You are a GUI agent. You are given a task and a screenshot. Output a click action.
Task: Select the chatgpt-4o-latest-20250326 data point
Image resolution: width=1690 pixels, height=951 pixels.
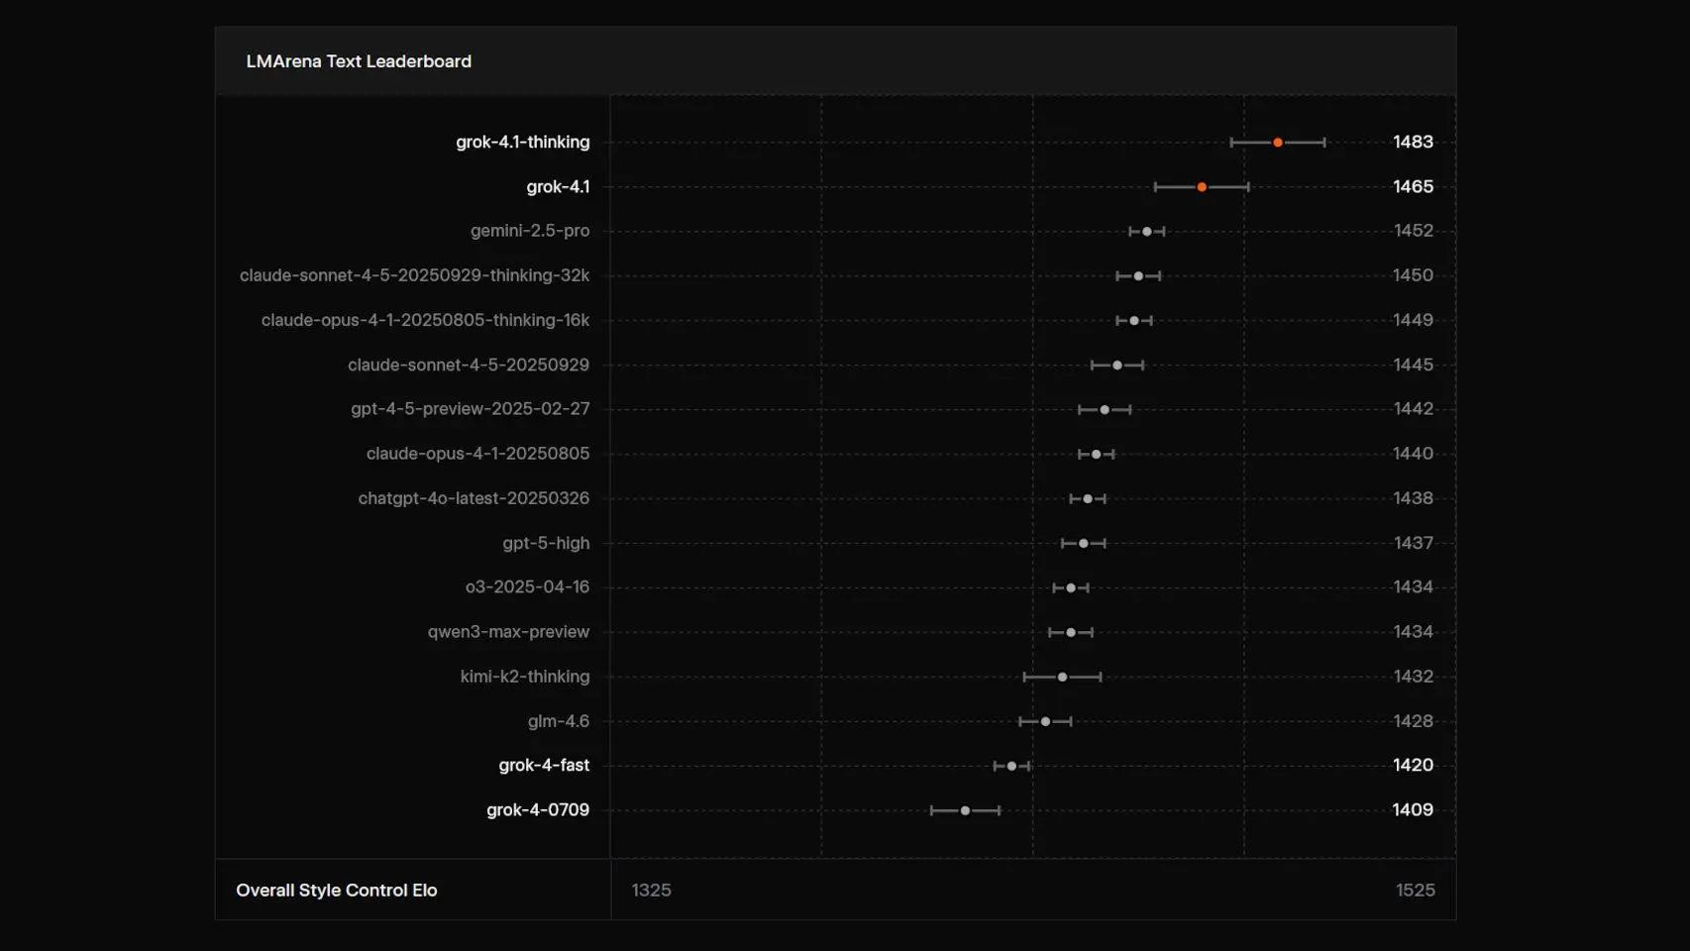[x=1088, y=499]
